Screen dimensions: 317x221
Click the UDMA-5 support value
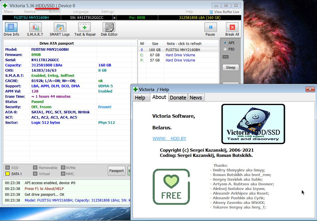click(106, 86)
